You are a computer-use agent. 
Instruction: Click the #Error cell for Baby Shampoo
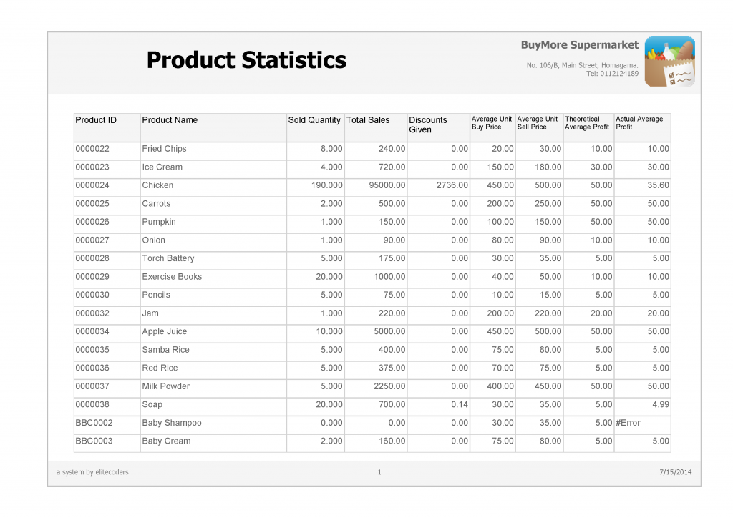click(628, 423)
